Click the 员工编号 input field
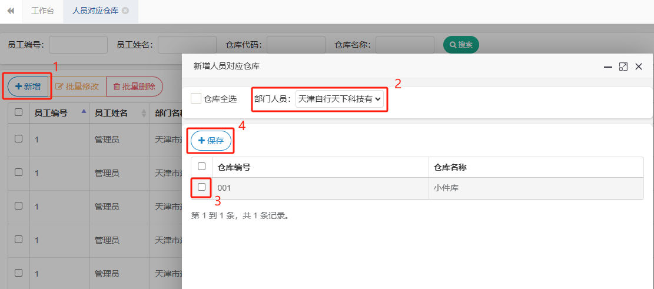The height and width of the screenshot is (289, 654). pos(78,45)
